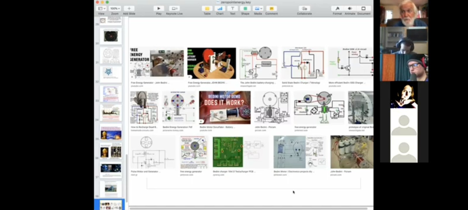Insert a Chart
Screen dimensions: 468x210
pyautogui.click(x=220, y=9)
